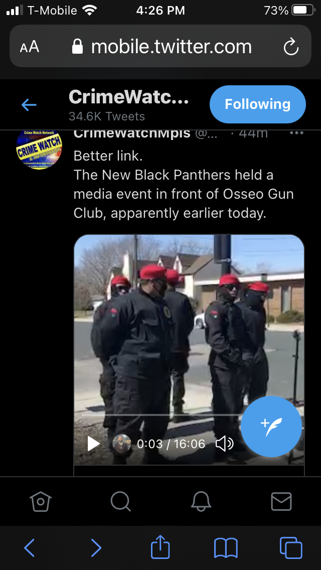This screenshot has width=321, height=570.
Task: Tap the mobile.twitter.com address bar
Action: pos(160,46)
